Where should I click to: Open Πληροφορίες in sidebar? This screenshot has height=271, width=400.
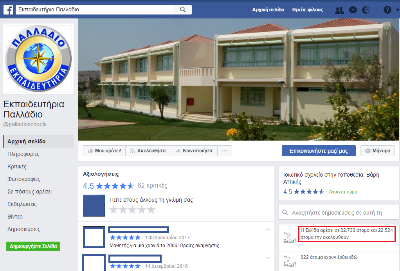[23, 154]
